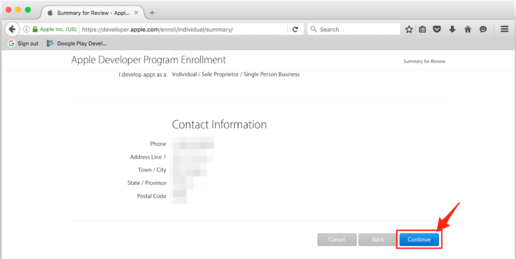
Task: Show bookmarks list icon
Action: (423, 29)
